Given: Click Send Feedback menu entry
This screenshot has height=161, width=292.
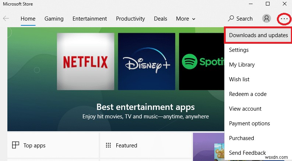Looking at the screenshot, I should click(258, 153).
